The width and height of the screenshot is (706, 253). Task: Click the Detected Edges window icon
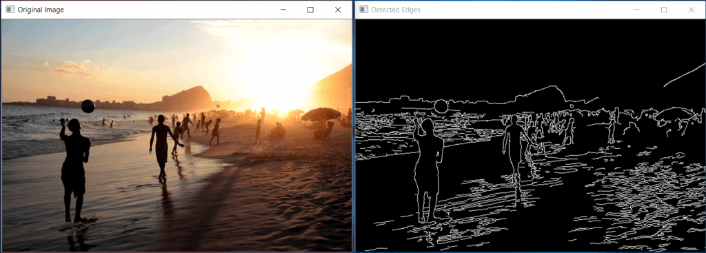coord(363,10)
